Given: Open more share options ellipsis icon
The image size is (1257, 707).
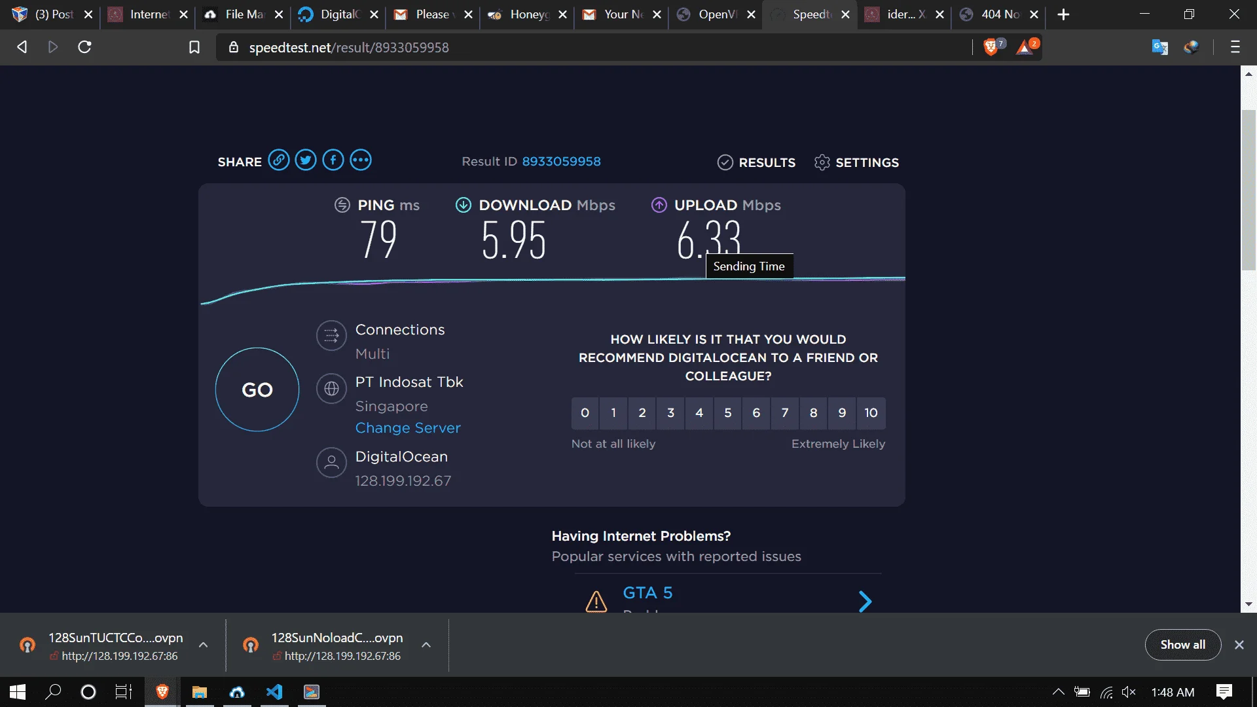Looking at the screenshot, I should tap(361, 160).
